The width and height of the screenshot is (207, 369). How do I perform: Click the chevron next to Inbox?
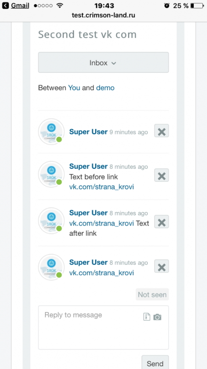[114, 63]
